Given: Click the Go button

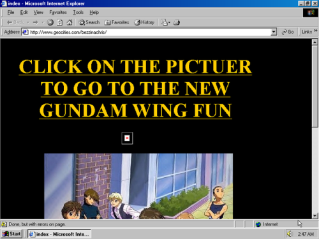Looking at the screenshot, I should 288,32.
